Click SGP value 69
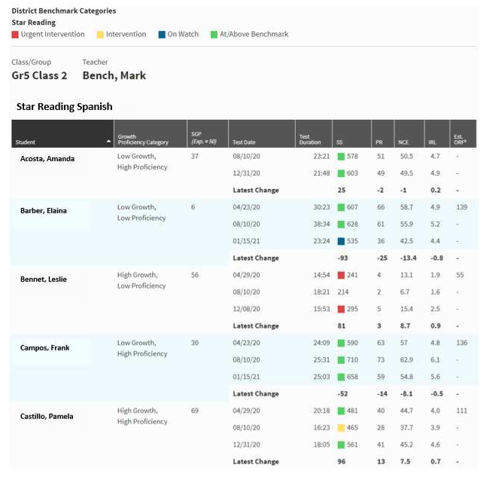The width and height of the screenshot is (490, 480). point(195,411)
